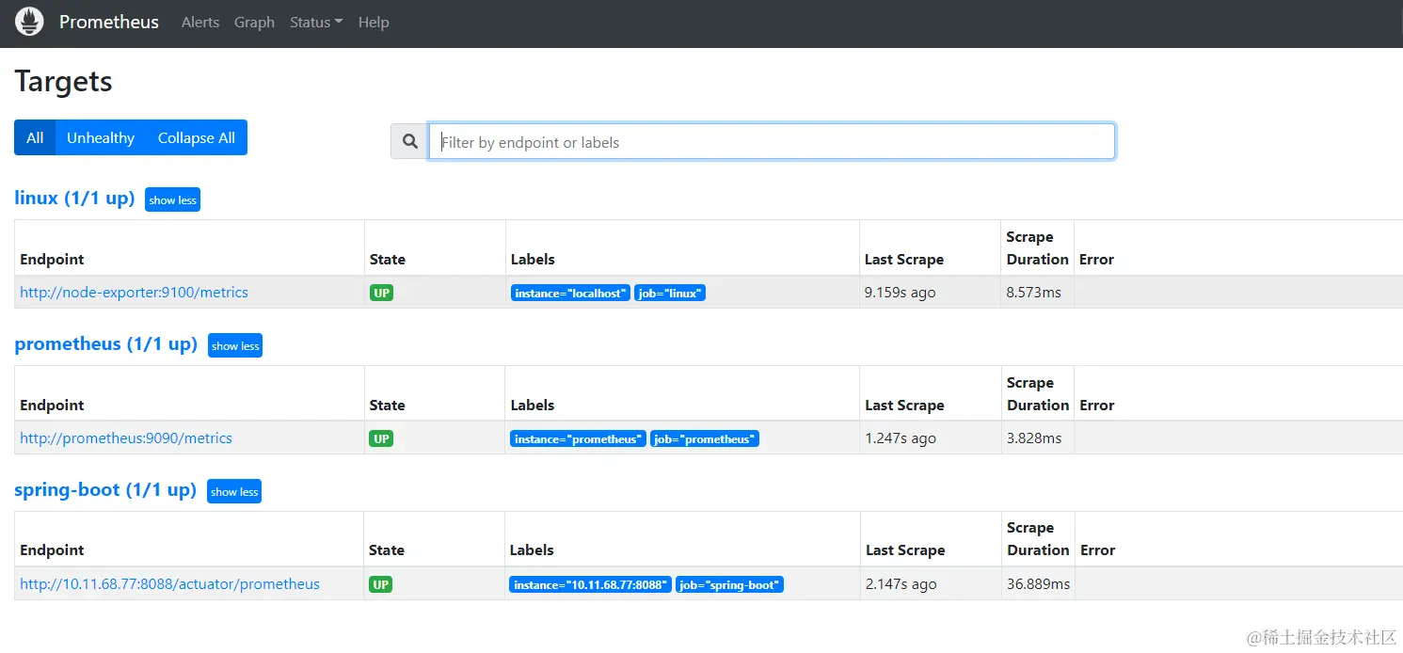Click the search magnifier icon
Screen dimensions: 1403x653
(409, 141)
